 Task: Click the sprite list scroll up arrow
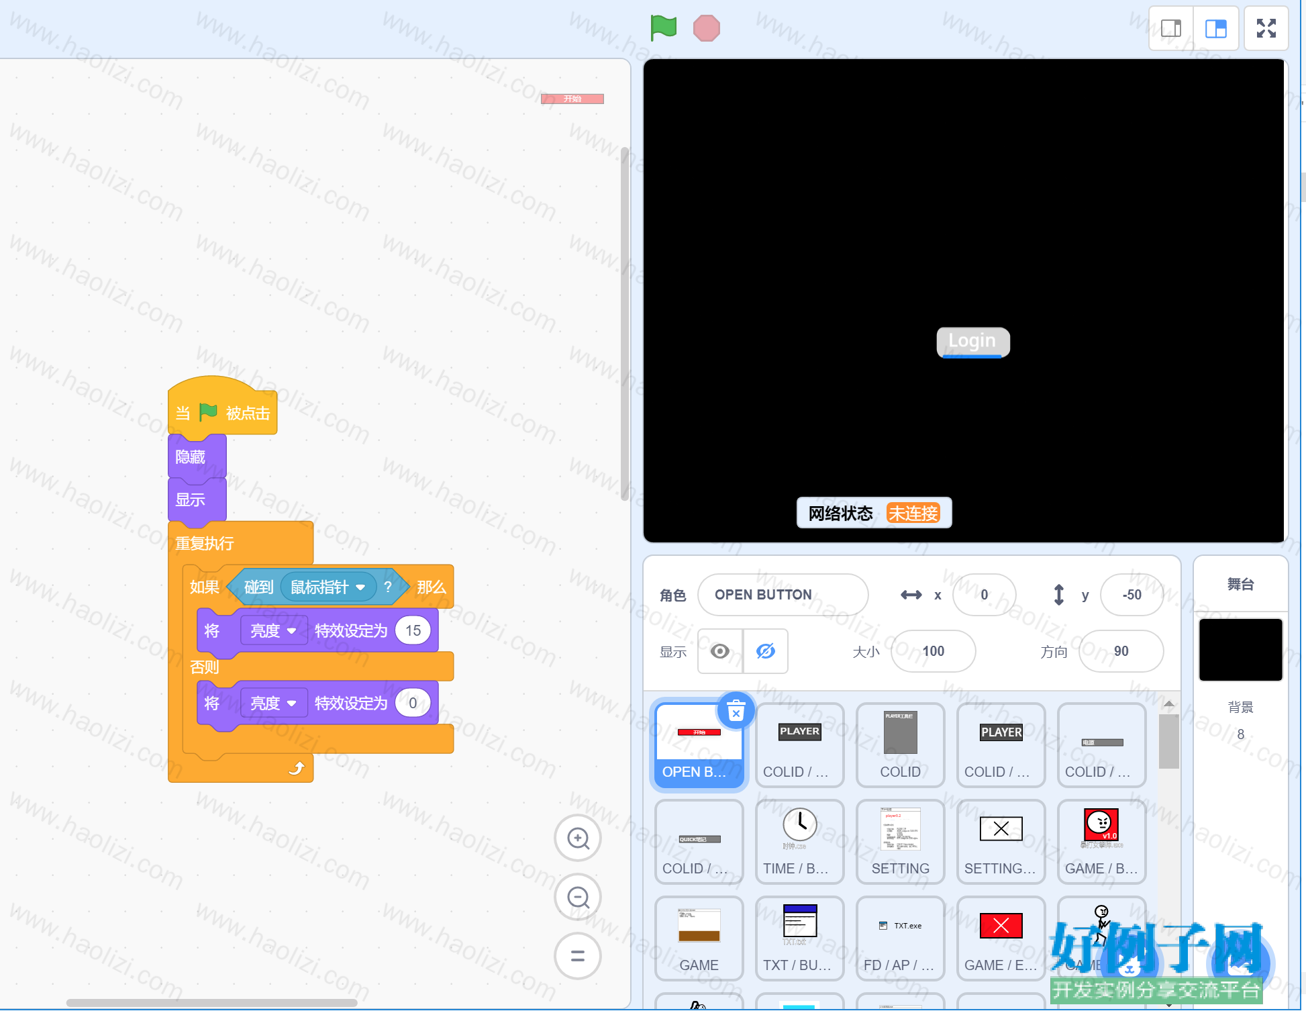[x=1169, y=704]
